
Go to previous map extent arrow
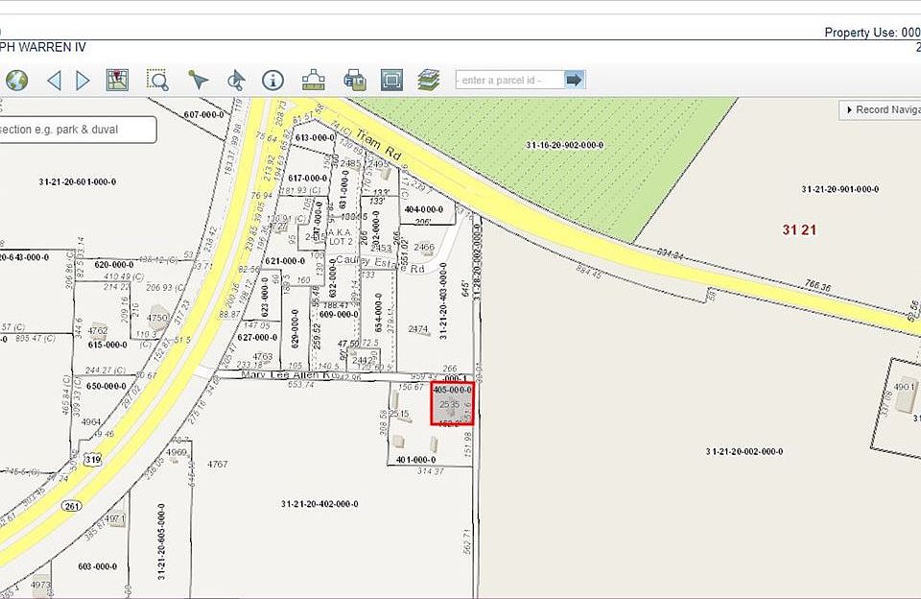(54, 80)
